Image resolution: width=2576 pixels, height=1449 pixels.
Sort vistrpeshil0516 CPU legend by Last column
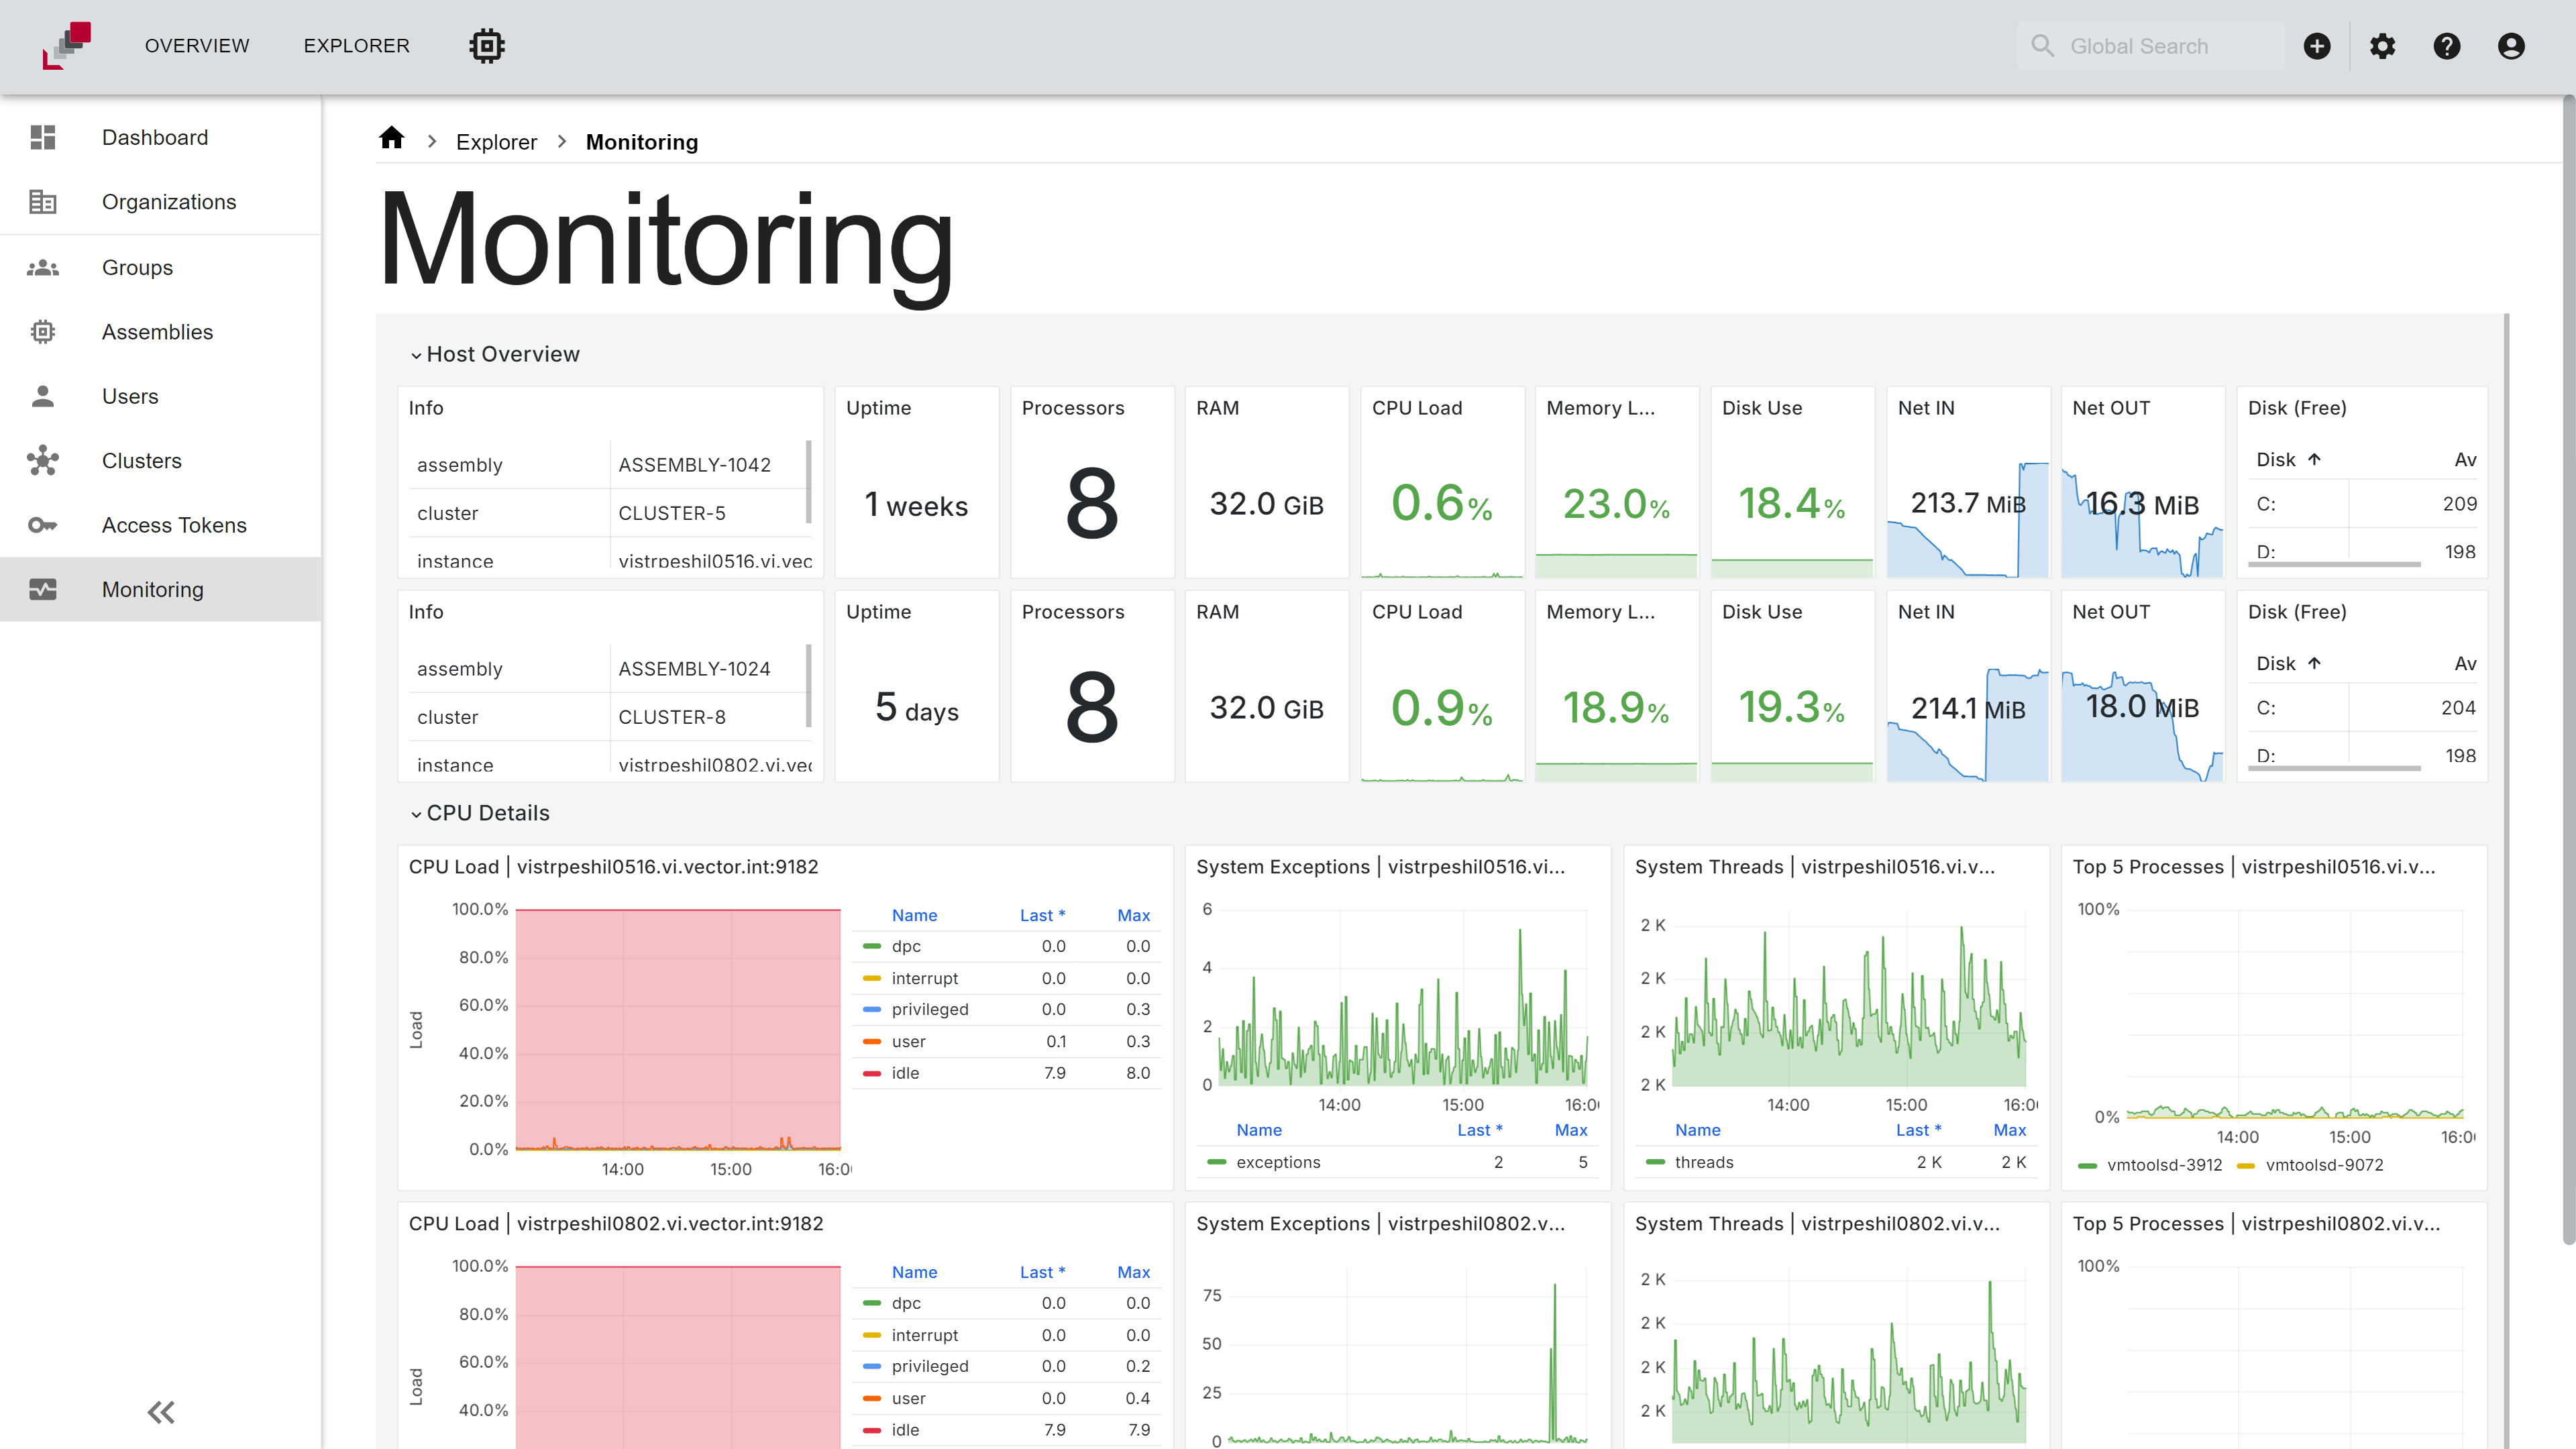[1042, 915]
